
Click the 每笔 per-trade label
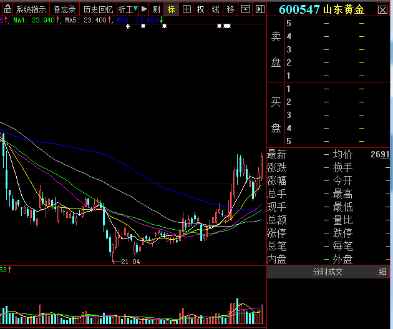[x=342, y=246]
